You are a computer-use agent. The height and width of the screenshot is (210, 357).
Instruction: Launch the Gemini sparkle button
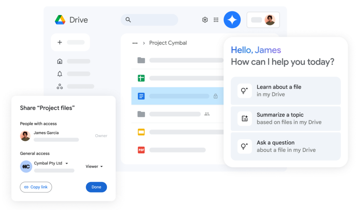pos(232,20)
